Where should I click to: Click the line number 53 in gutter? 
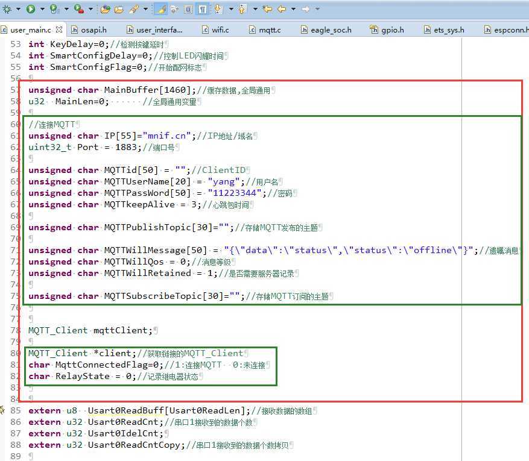coord(16,44)
